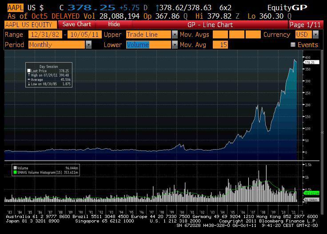Screen dimensions: 327x234
Task: Open the Period Monthly dropdown arrow
Action: [x=88, y=44]
